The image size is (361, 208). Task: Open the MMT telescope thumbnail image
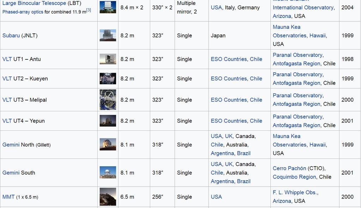(x=108, y=197)
